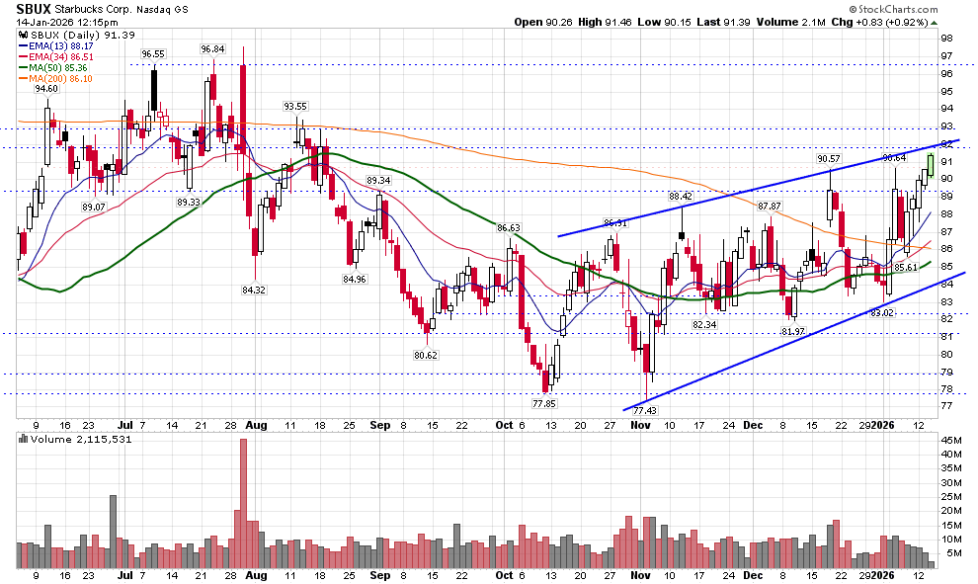
Task: Click the 88.42 price high label
Action: coord(680,197)
